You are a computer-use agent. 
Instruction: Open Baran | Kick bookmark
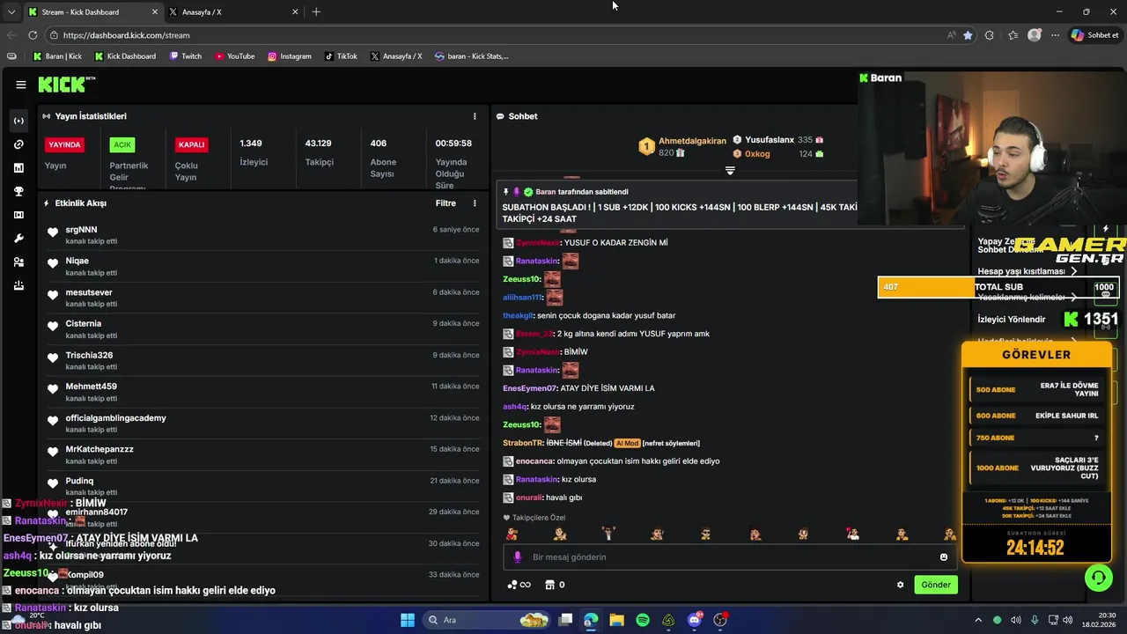click(57, 56)
